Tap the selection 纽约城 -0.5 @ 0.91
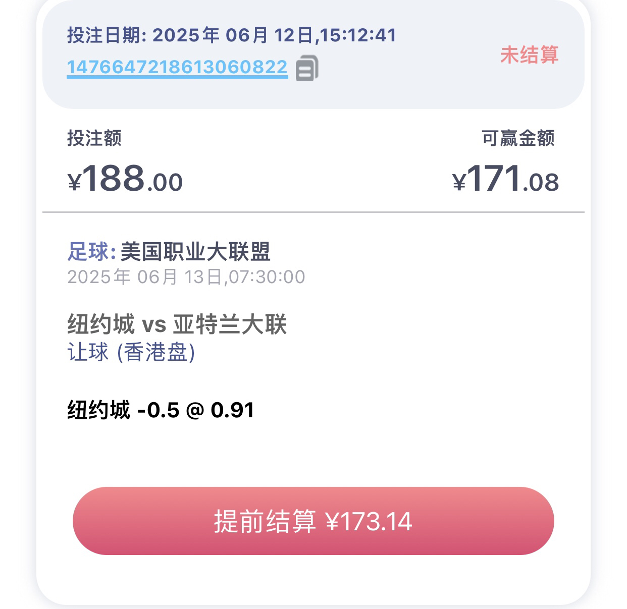The height and width of the screenshot is (609, 627). 161,410
